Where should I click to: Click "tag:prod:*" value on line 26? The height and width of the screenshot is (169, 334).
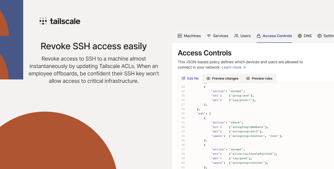tap(242, 100)
